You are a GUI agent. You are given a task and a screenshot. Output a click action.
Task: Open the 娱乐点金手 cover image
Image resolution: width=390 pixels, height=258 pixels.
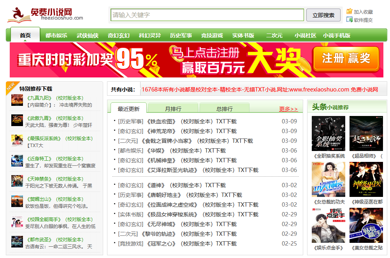tap(328, 225)
